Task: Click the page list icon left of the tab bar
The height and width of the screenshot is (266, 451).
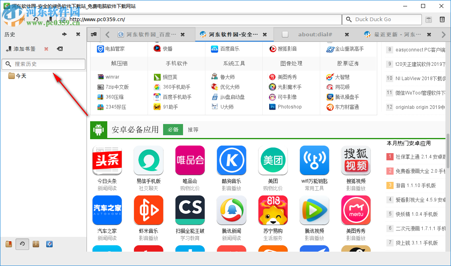Action: 93,34
